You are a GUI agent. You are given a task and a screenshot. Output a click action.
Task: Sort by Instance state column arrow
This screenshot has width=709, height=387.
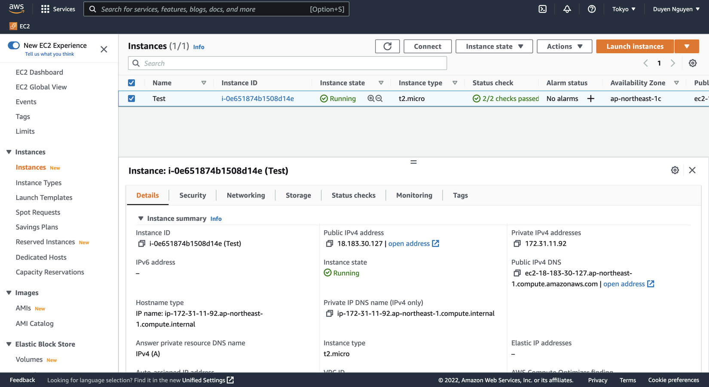[x=381, y=83]
